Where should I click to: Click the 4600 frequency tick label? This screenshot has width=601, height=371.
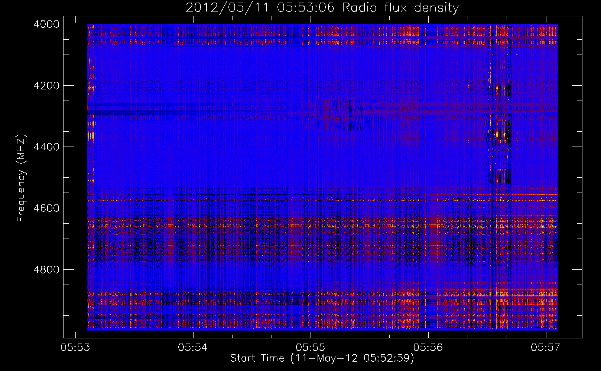pyautogui.click(x=46, y=208)
